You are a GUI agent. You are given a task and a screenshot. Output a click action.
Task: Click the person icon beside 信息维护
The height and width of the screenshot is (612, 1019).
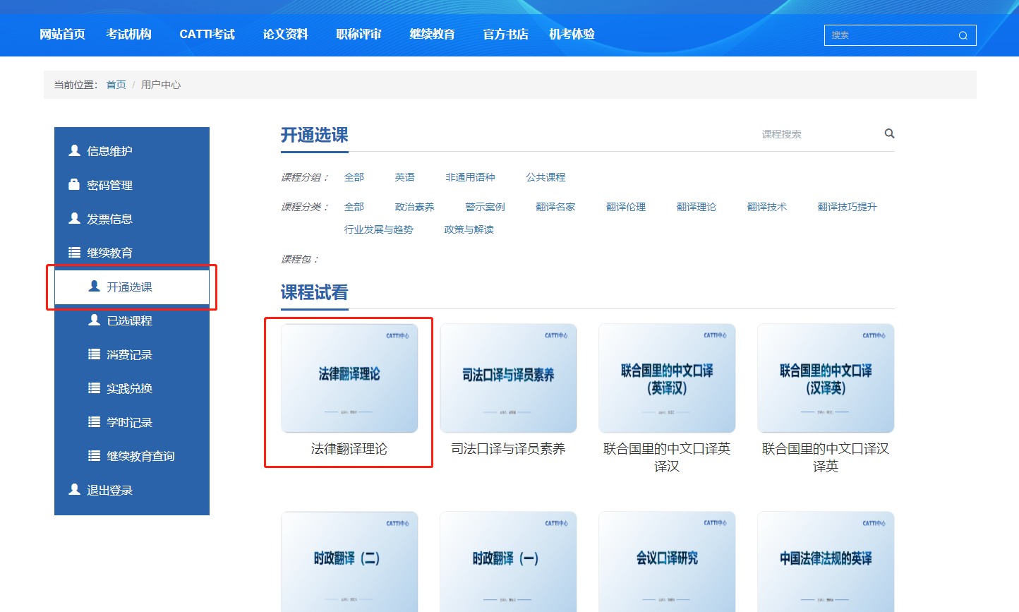(x=74, y=150)
